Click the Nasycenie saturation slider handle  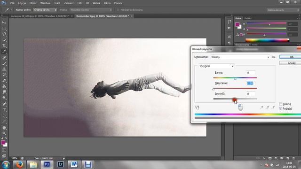pyautogui.click(x=213, y=89)
